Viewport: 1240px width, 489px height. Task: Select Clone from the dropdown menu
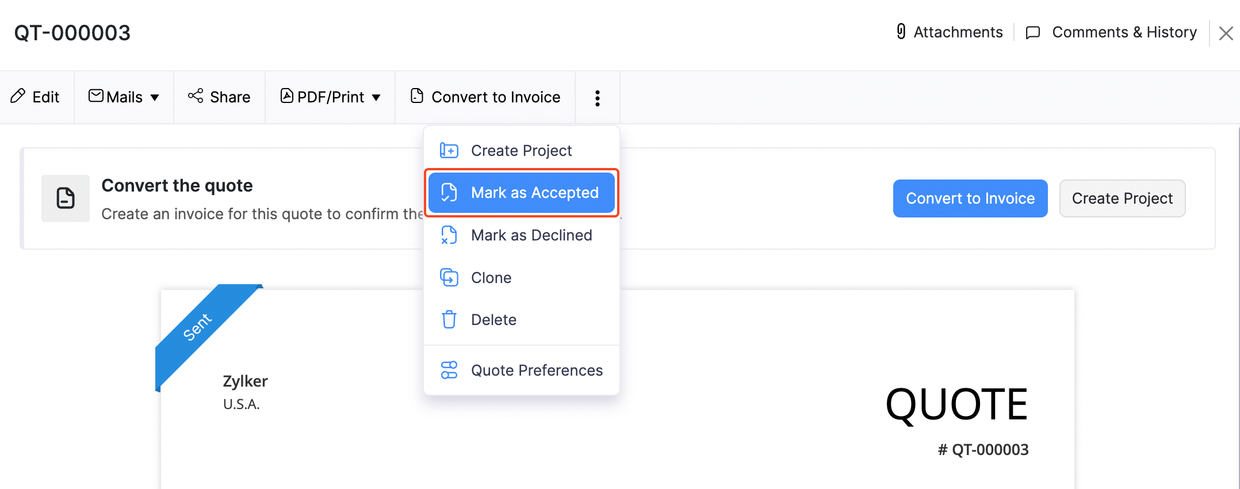[x=491, y=278]
